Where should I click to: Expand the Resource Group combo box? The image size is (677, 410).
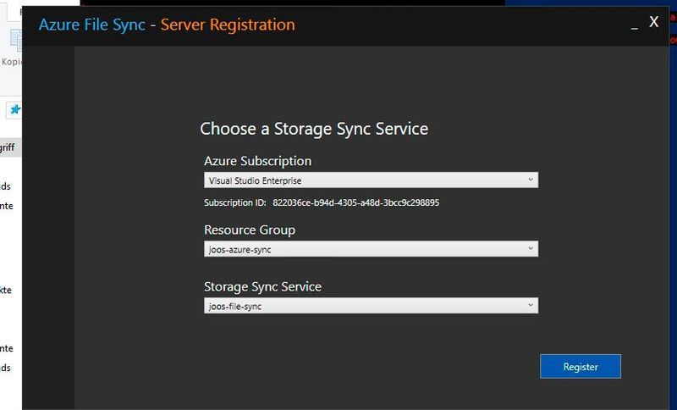pos(371,249)
